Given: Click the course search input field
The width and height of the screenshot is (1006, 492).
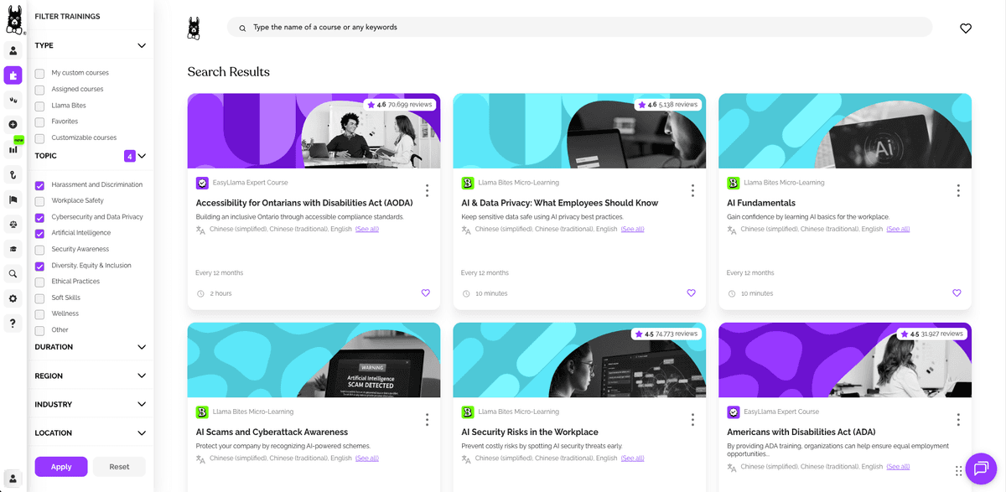Looking at the screenshot, I should [x=578, y=28].
